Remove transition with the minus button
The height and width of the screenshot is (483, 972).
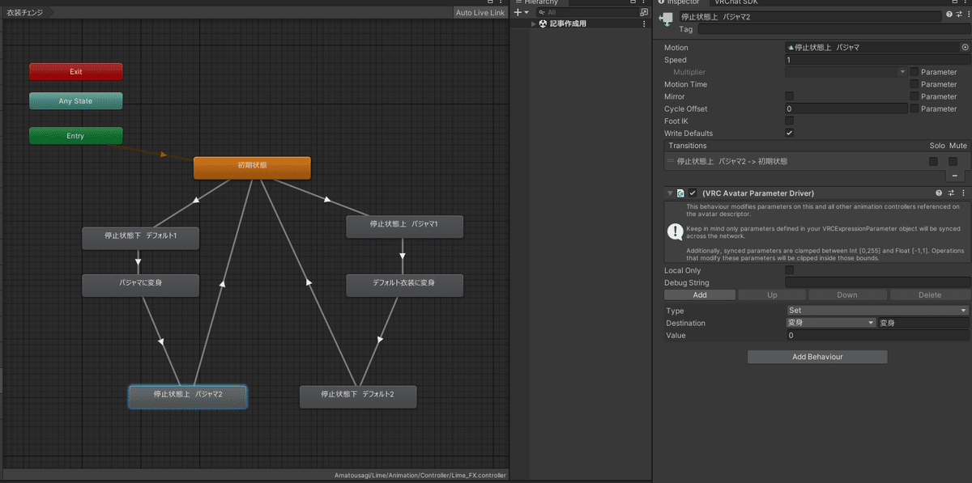click(954, 176)
